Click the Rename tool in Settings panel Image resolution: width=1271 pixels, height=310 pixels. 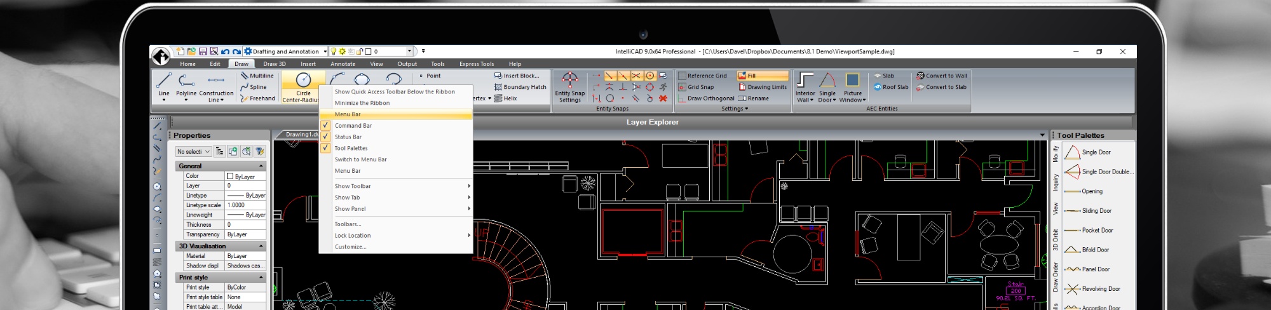(x=754, y=98)
